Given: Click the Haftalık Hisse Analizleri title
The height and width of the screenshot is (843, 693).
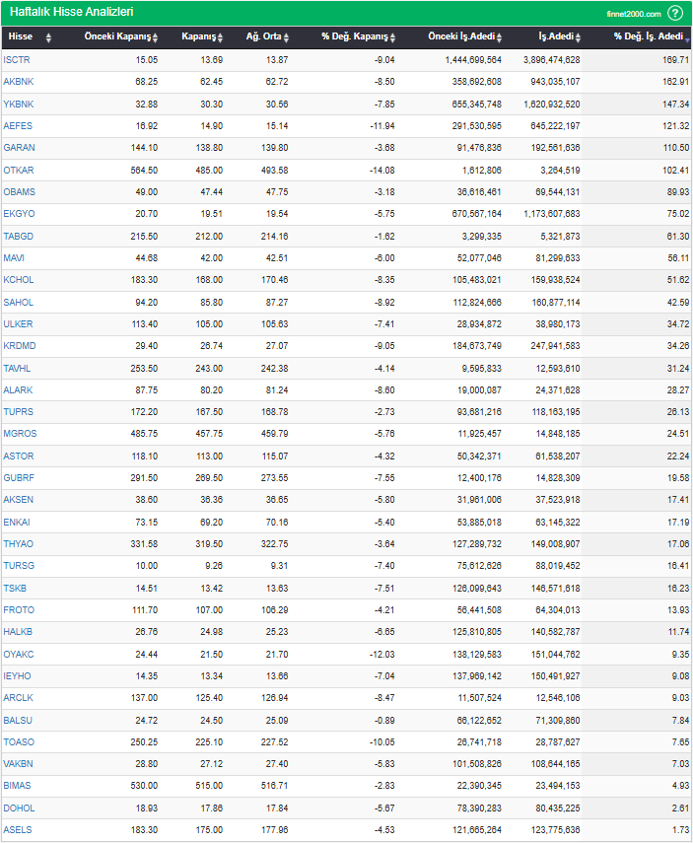Looking at the screenshot, I should click(x=71, y=12).
